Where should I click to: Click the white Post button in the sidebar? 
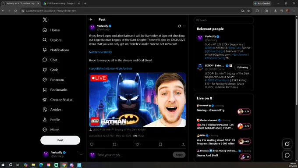(60, 140)
